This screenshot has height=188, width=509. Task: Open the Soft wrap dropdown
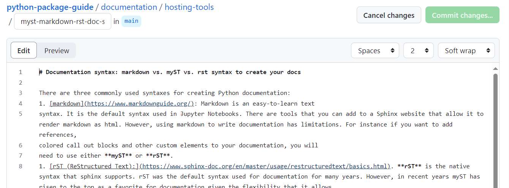pos(466,51)
